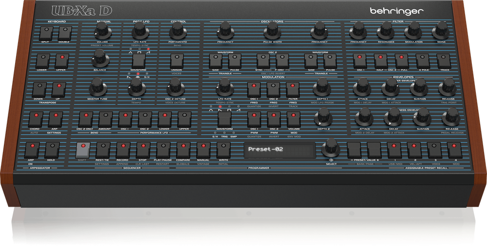Click the filter MODULATION knob
Screen dimensions: 487x246
tap(413, 31)
